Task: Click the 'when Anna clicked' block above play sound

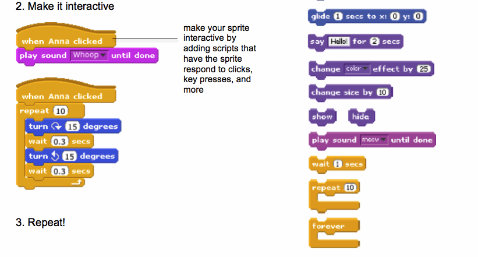Action: 62,41
